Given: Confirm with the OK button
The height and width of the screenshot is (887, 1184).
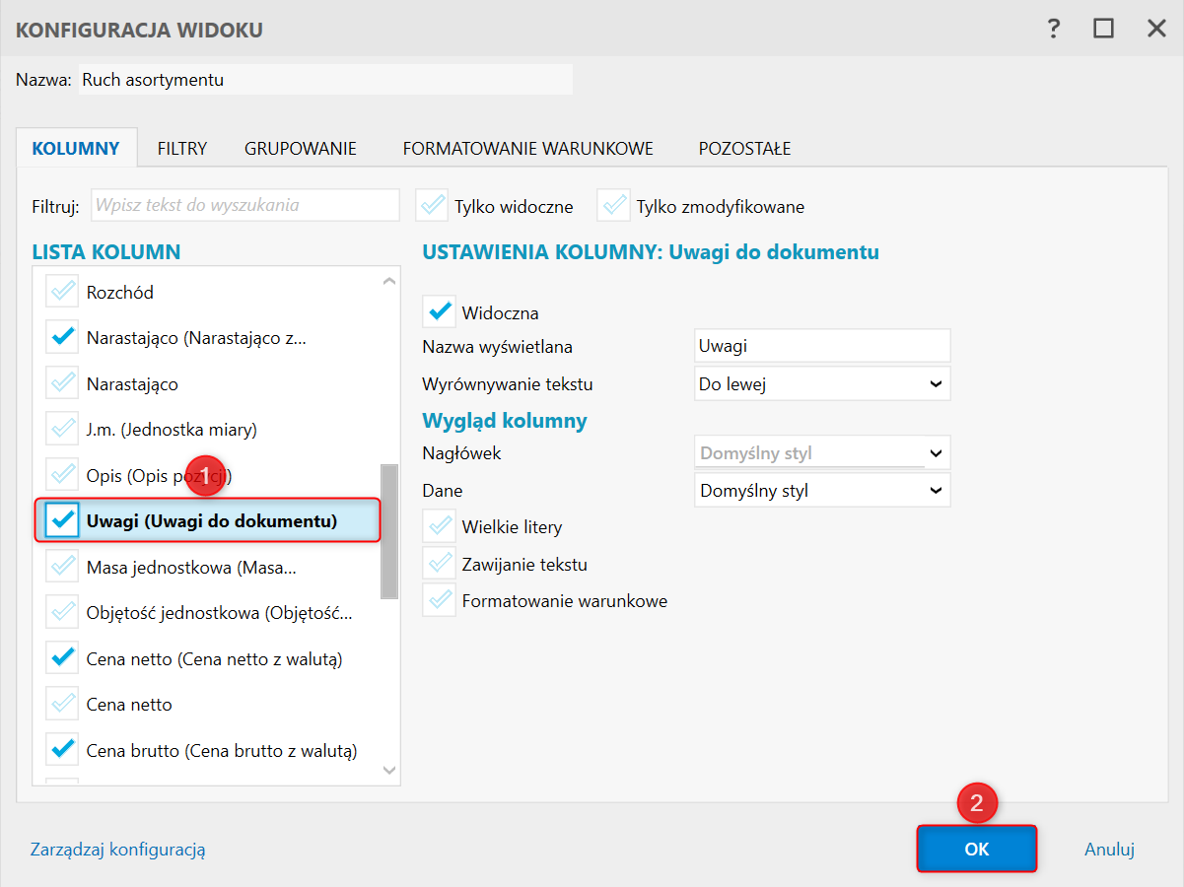Looking at the screenshot, I should click(x=976, y=849).
